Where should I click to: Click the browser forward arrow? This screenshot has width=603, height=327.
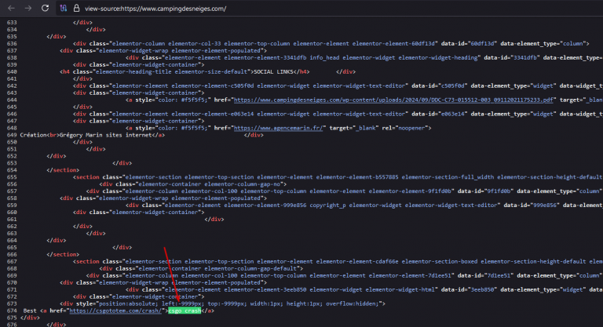coord(28,8)
